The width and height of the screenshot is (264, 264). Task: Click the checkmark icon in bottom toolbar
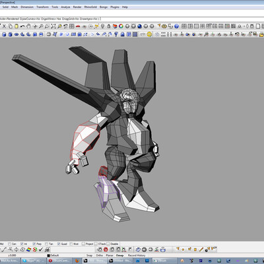coord(41,249)
